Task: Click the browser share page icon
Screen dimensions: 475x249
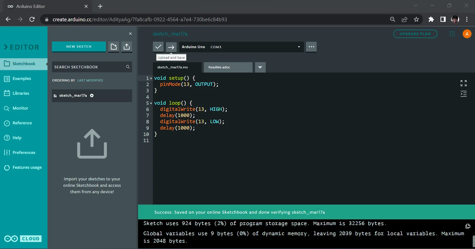Action: pyautogui.click(x=404, y=19)
